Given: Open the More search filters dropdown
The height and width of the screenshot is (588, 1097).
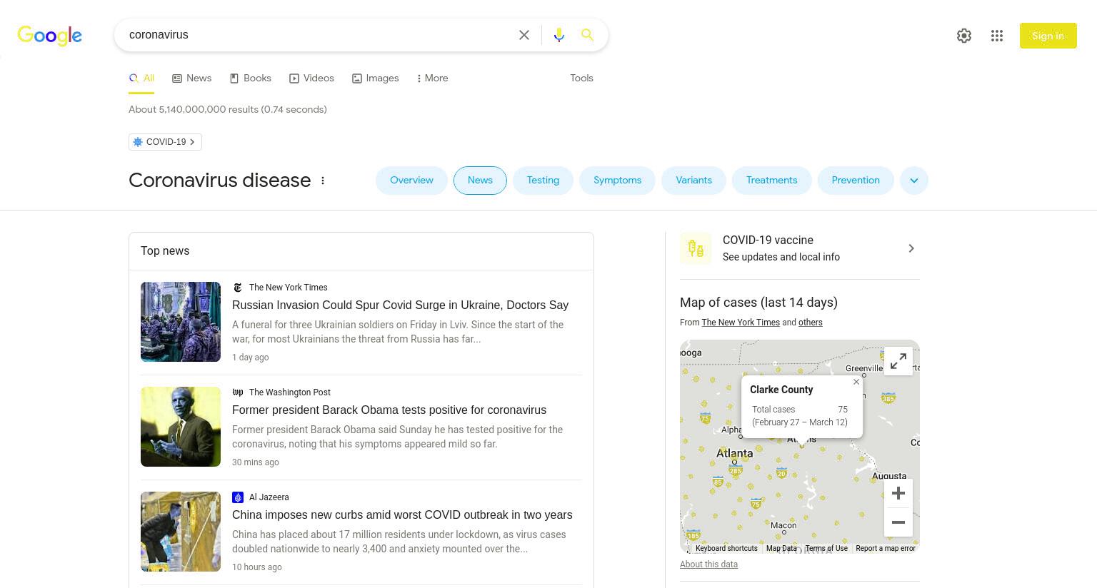Looking at the screenshot, I should (x=432, y=78).
